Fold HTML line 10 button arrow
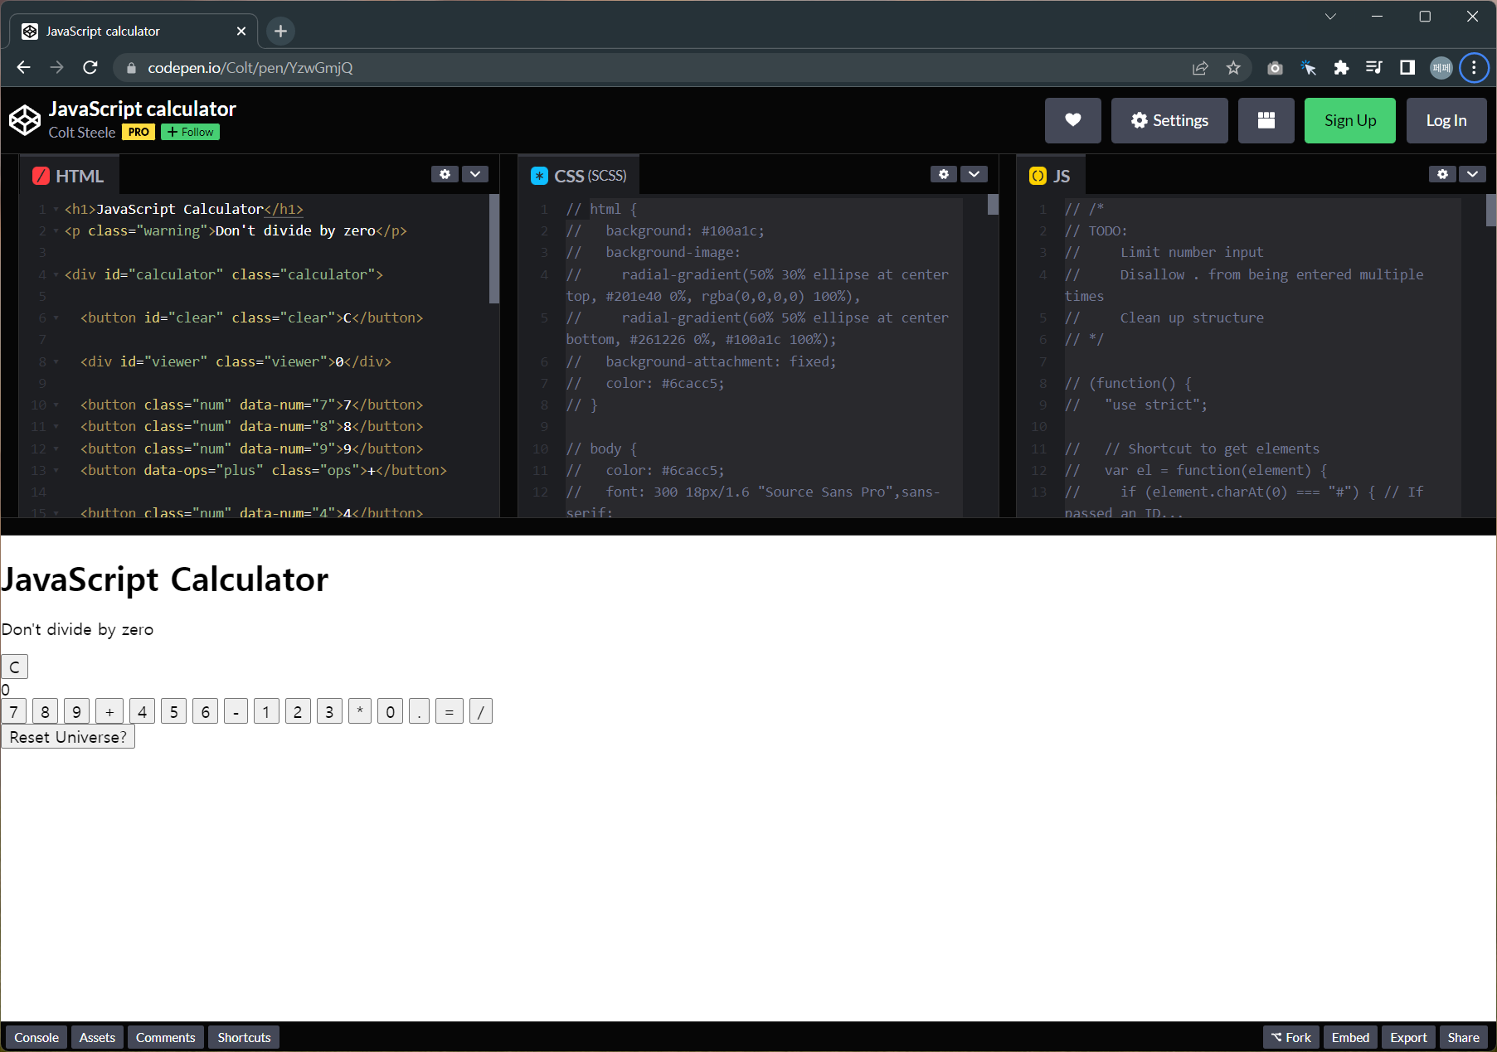 pyautogui.click(x=56, y=405)
